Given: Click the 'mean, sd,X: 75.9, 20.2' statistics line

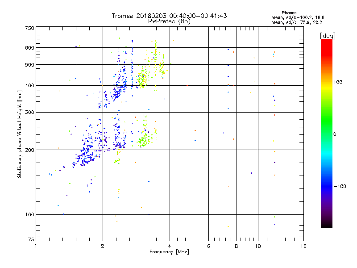Looking at the screenshot, I should click(297, 22).
